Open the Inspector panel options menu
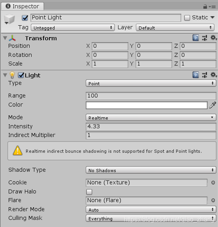Viewport: 218px width, 227px height. pos(212,7)
